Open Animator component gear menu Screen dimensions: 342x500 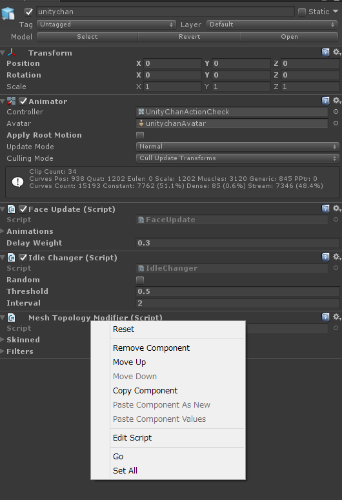tap(337, 101)
